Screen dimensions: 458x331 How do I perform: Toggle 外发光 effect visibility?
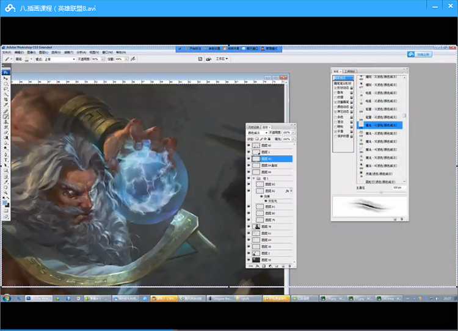pyautogui.click(x=266, y=202)
